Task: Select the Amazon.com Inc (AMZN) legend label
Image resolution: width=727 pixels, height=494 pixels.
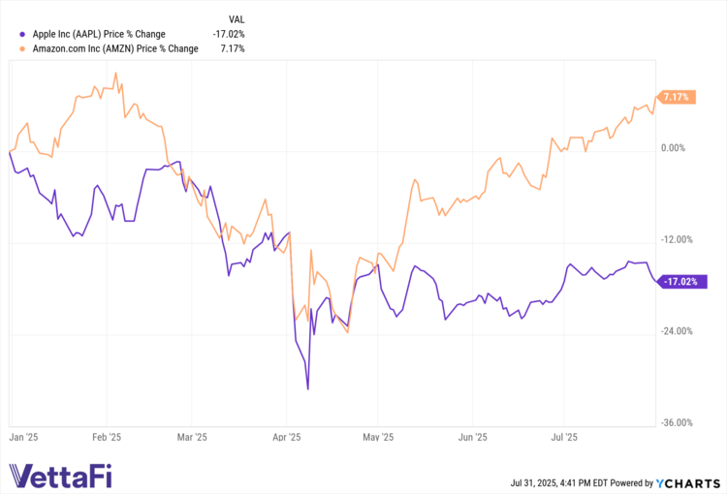Action: click(x=114, y=47)
